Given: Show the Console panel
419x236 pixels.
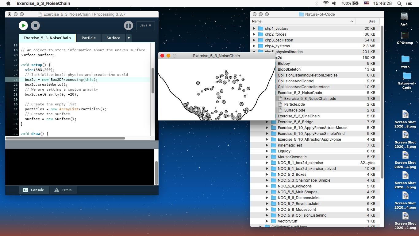Looking at the screenshot, I should (34, 190).
